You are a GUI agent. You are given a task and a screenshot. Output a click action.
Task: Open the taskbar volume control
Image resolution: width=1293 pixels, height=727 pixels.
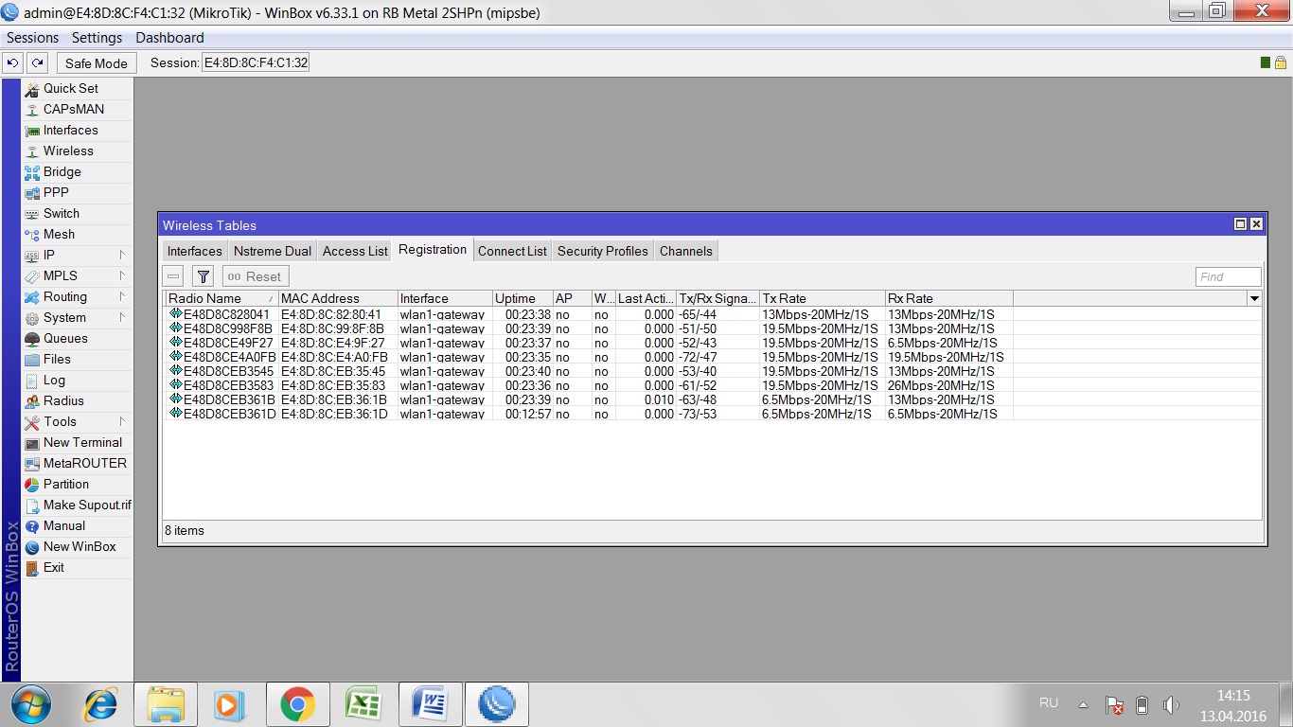coord(1171,705)
